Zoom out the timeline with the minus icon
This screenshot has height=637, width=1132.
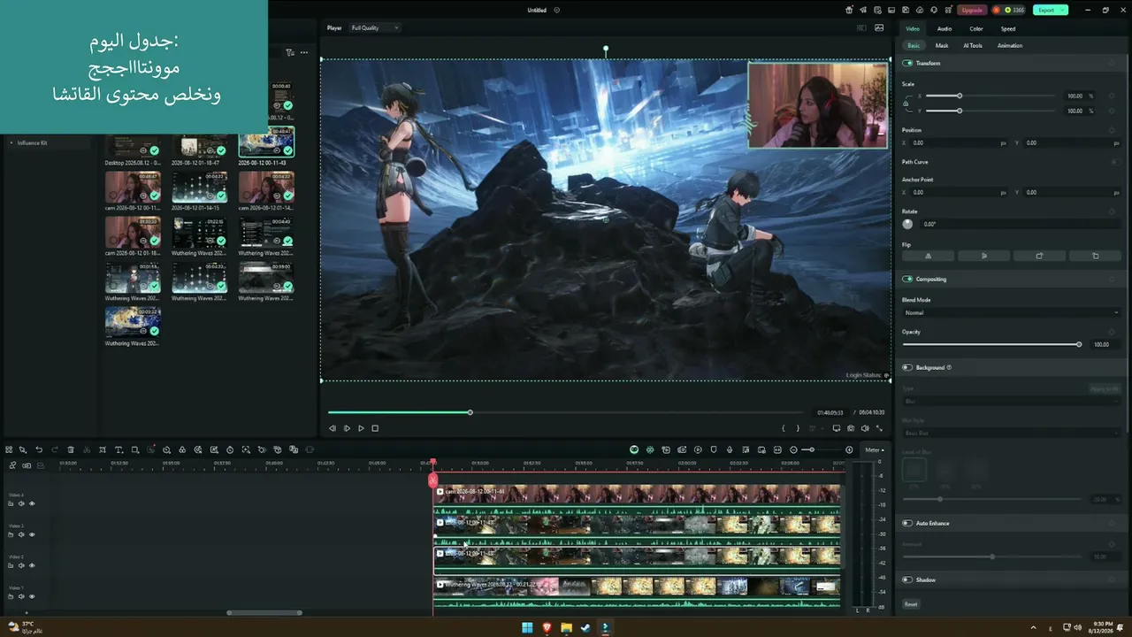(793, 449)
